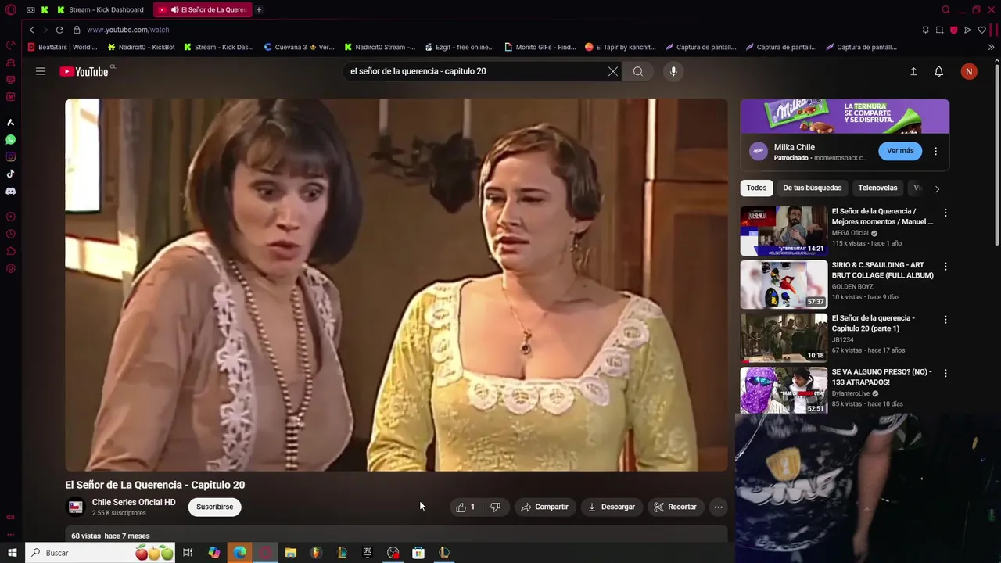Viewport: 1001px width, 563px height.
Task: Open Opera ad blocker shield icon
Action: [x=954, y=30]
